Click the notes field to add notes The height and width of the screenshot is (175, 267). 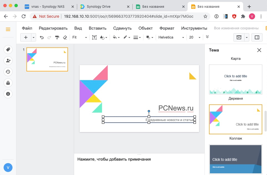(139, 159)
